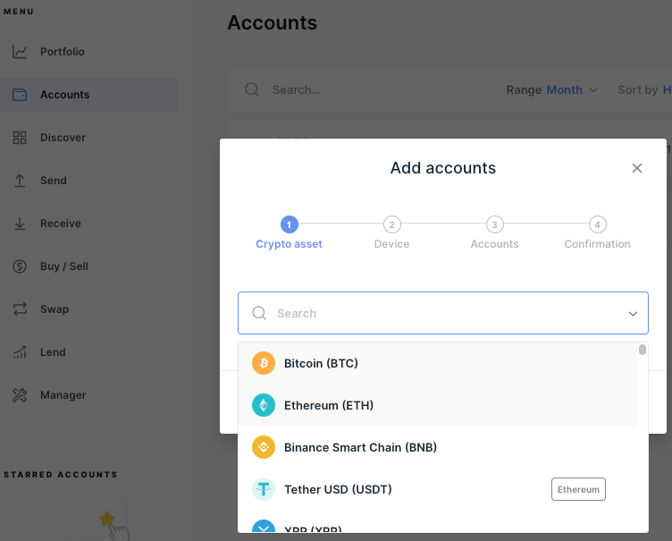This screenshot has height=541, width=672.
Task: Open Buy / Sell from the sidebar
Action: (x=88, y=266)
